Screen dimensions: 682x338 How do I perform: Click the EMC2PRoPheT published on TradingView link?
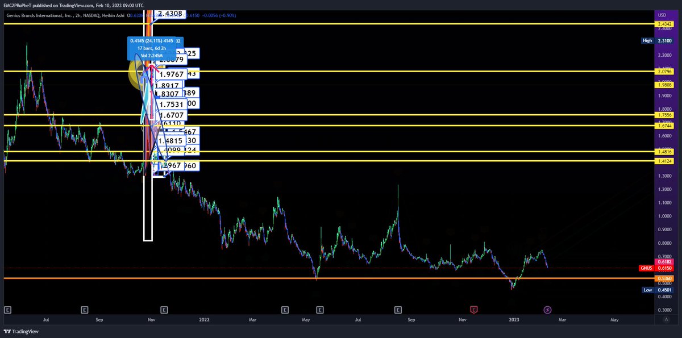coord(72,5)
